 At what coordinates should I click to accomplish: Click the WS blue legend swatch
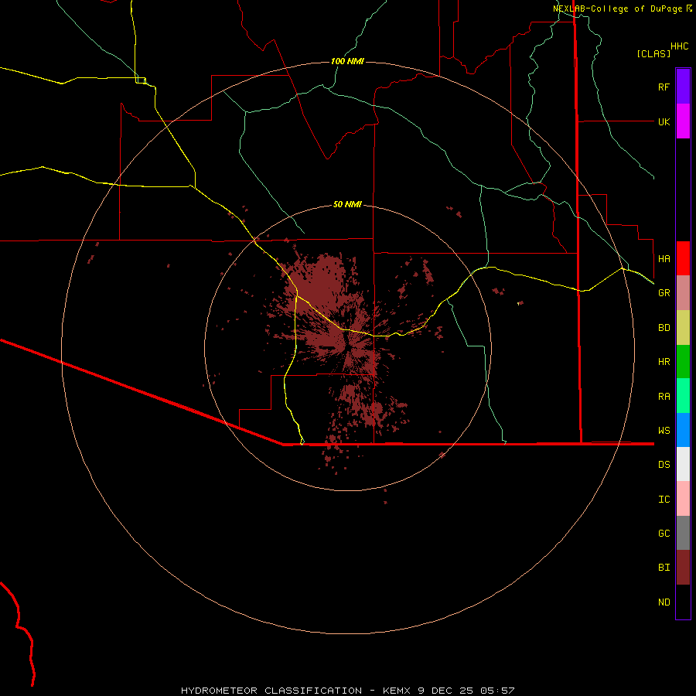click(683, 430)
